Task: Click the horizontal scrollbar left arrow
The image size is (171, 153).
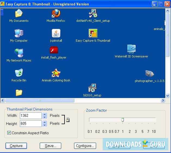Action: [x=3, y=100]
